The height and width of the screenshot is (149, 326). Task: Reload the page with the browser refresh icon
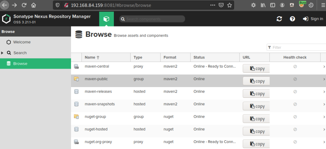click(24, 5)
